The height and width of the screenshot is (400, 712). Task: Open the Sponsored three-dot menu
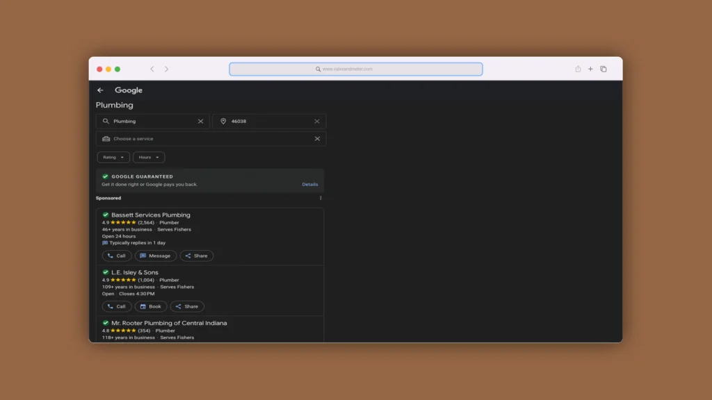point(321,198)
